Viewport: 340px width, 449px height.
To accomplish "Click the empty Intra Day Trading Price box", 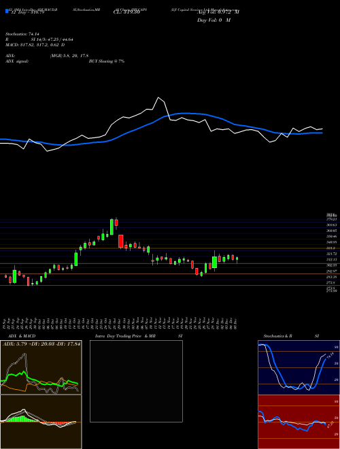I will (136, 381).
